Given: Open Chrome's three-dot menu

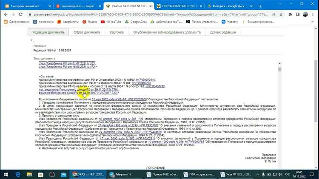Looking at the screenshot, I should (313, 14).
